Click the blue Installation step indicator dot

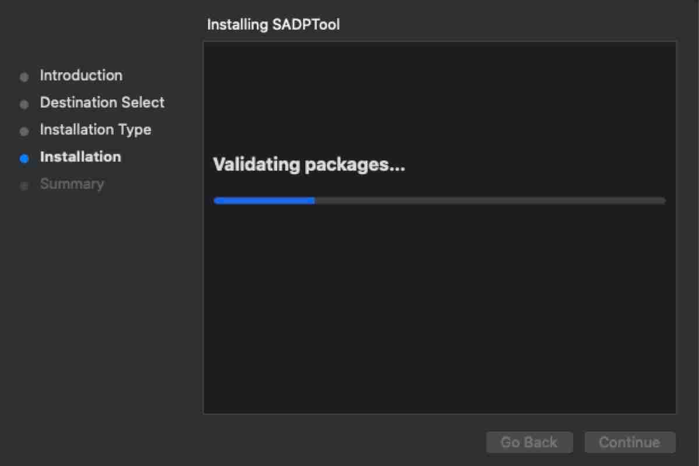coord(24,158)
